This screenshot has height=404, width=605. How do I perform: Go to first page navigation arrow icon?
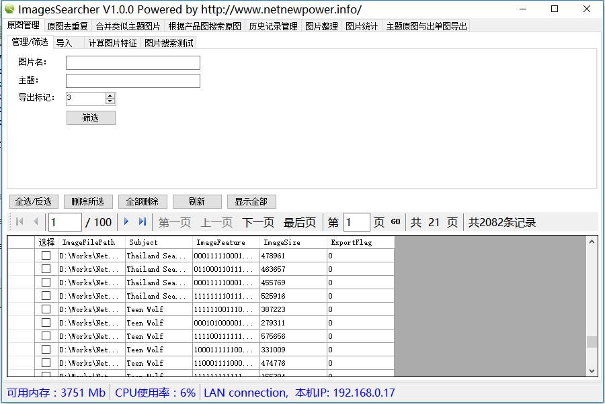click(19, 222)
